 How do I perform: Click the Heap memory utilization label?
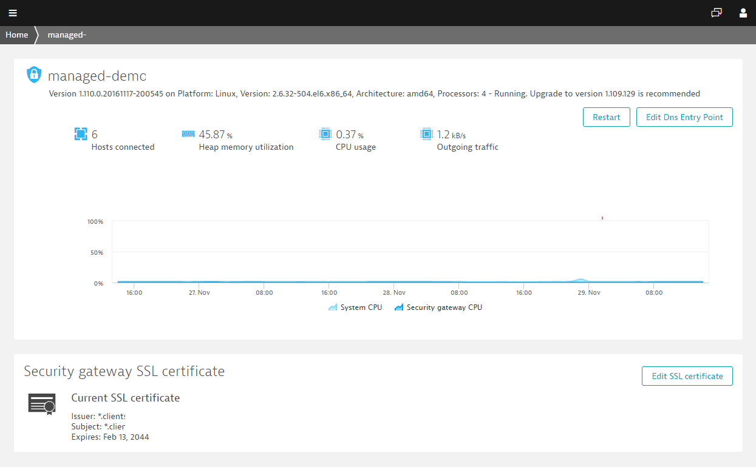pos(246,147)
